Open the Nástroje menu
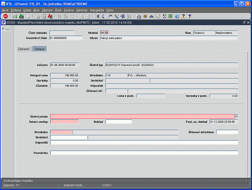Viewport: 252px width, 190px height. [x=82, y=10]
